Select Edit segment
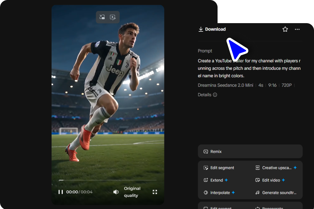Image resolution: width=314 pixels, height=209 pixels. (x=219, y=168)
